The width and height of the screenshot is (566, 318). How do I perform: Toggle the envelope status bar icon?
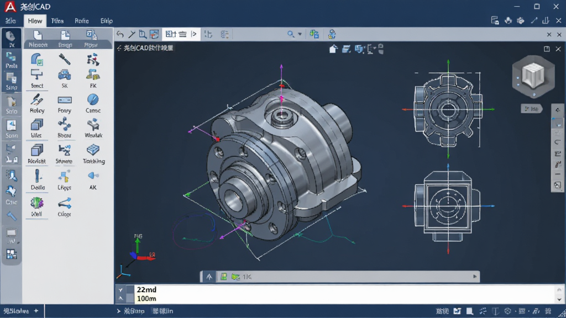(457, 311)
